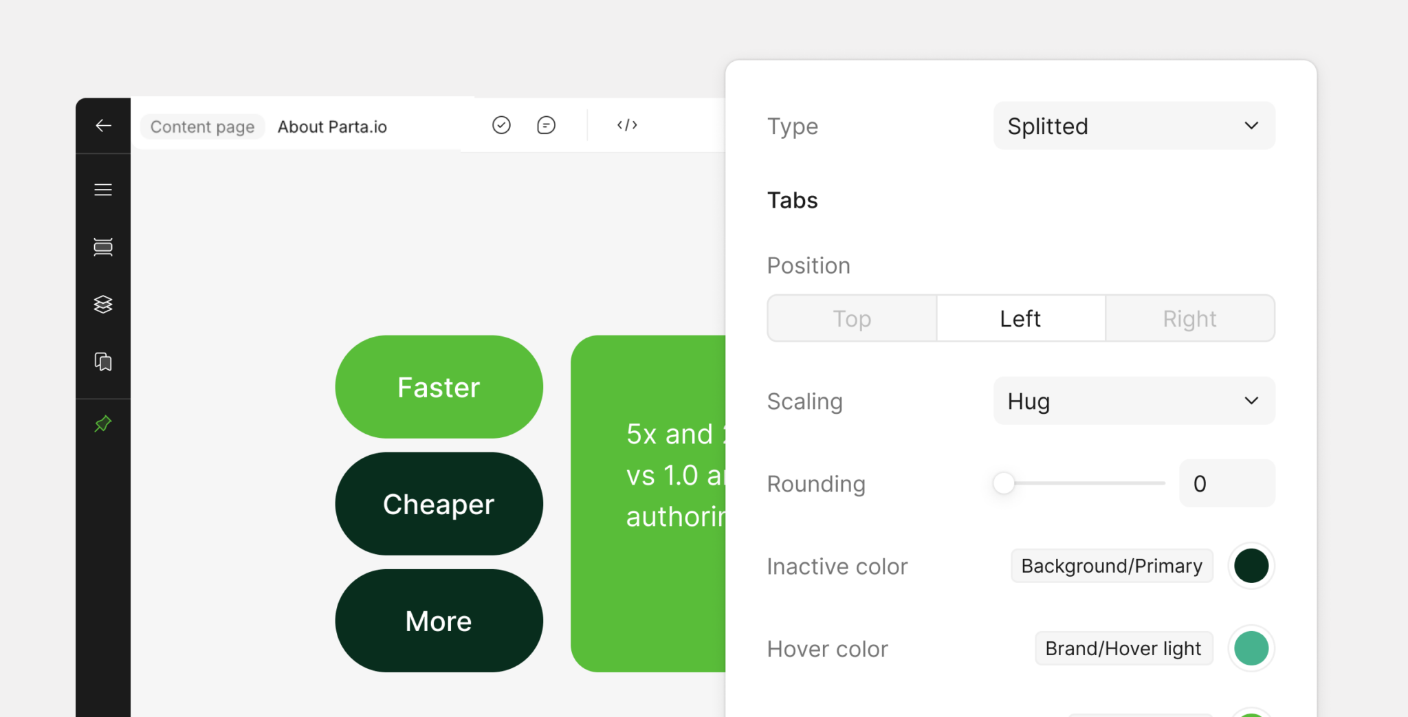Select the Cheaper tab in preview
Viewport: 1408px width, 717px height.
point(439,504)
